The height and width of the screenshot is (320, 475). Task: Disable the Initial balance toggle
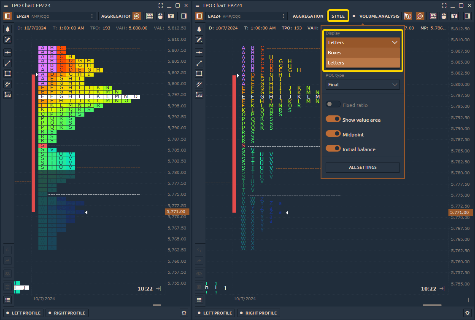click(333, 149)
